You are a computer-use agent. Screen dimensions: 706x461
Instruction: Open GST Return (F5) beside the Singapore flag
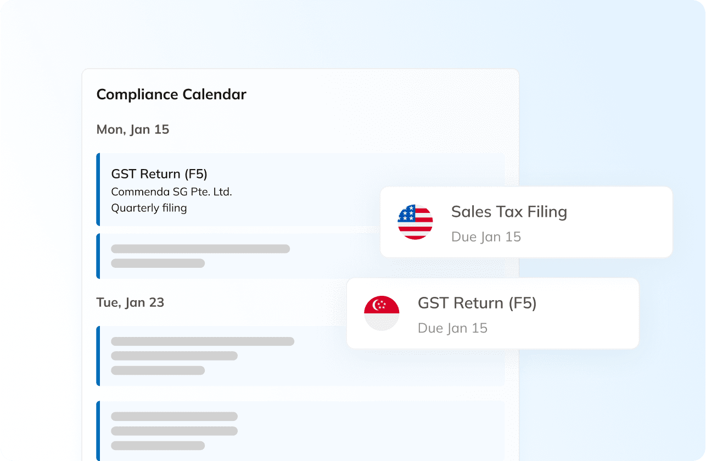(x=477, y=303)
